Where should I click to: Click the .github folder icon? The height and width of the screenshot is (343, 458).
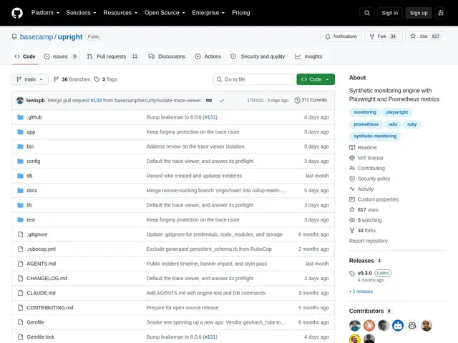(x=20, y=117)
